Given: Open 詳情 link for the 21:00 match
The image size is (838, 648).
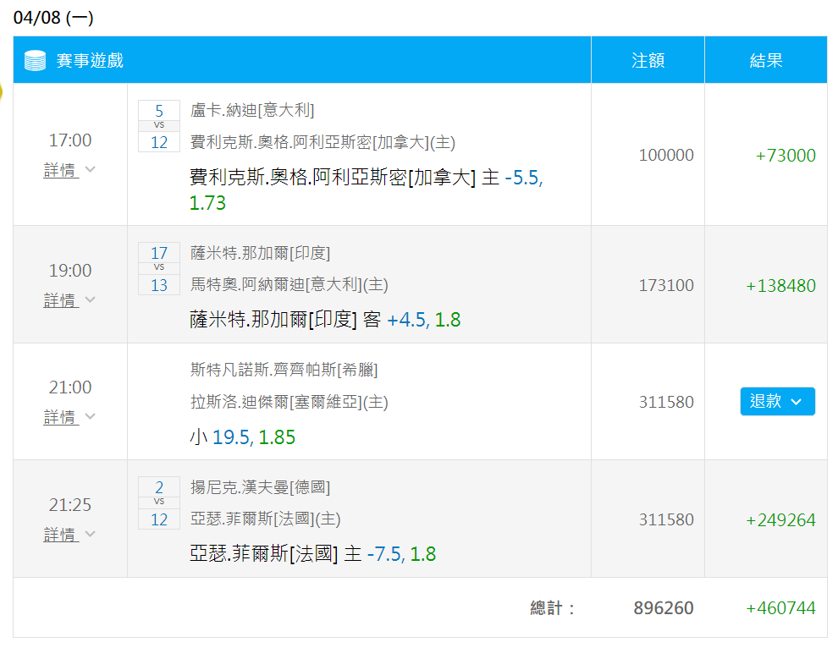Looking at the screenshot, I should click(61, 417).
